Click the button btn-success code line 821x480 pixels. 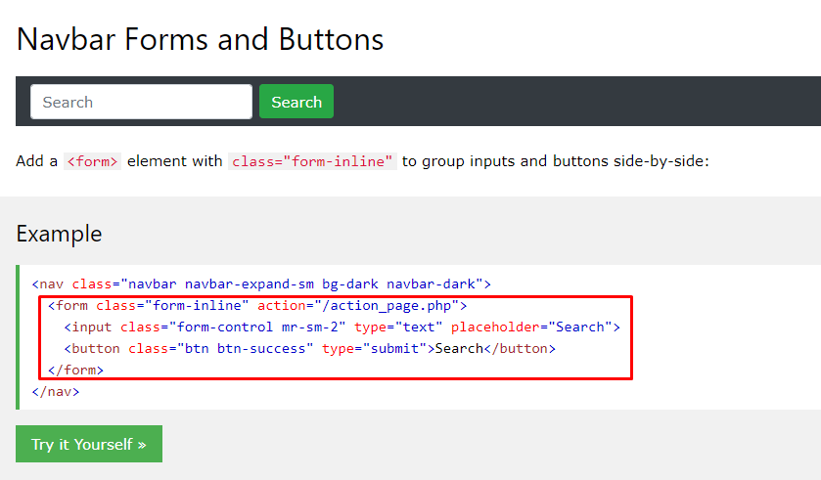click(x=309, y=348)
